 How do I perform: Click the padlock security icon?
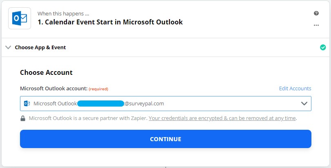[23, 118]
